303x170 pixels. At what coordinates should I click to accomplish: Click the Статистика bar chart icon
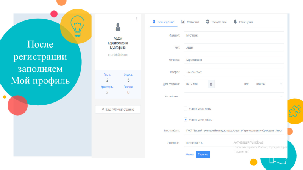click(x=183, y=22)
